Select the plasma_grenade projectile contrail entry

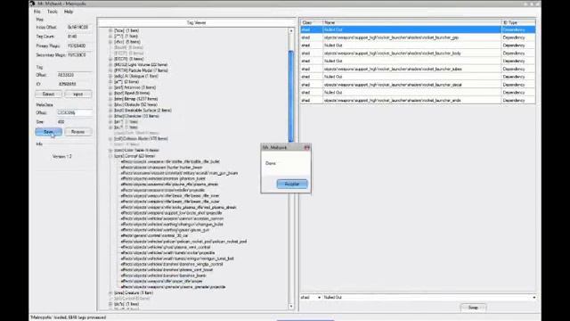173,287
